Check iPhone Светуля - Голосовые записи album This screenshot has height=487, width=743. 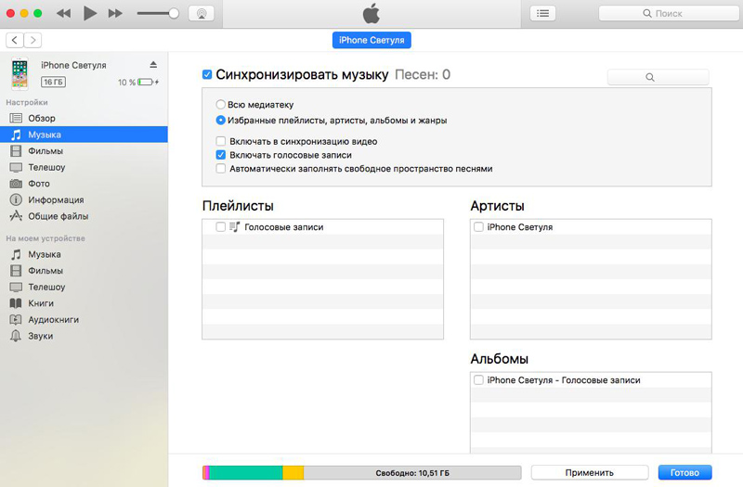(478, 380)
